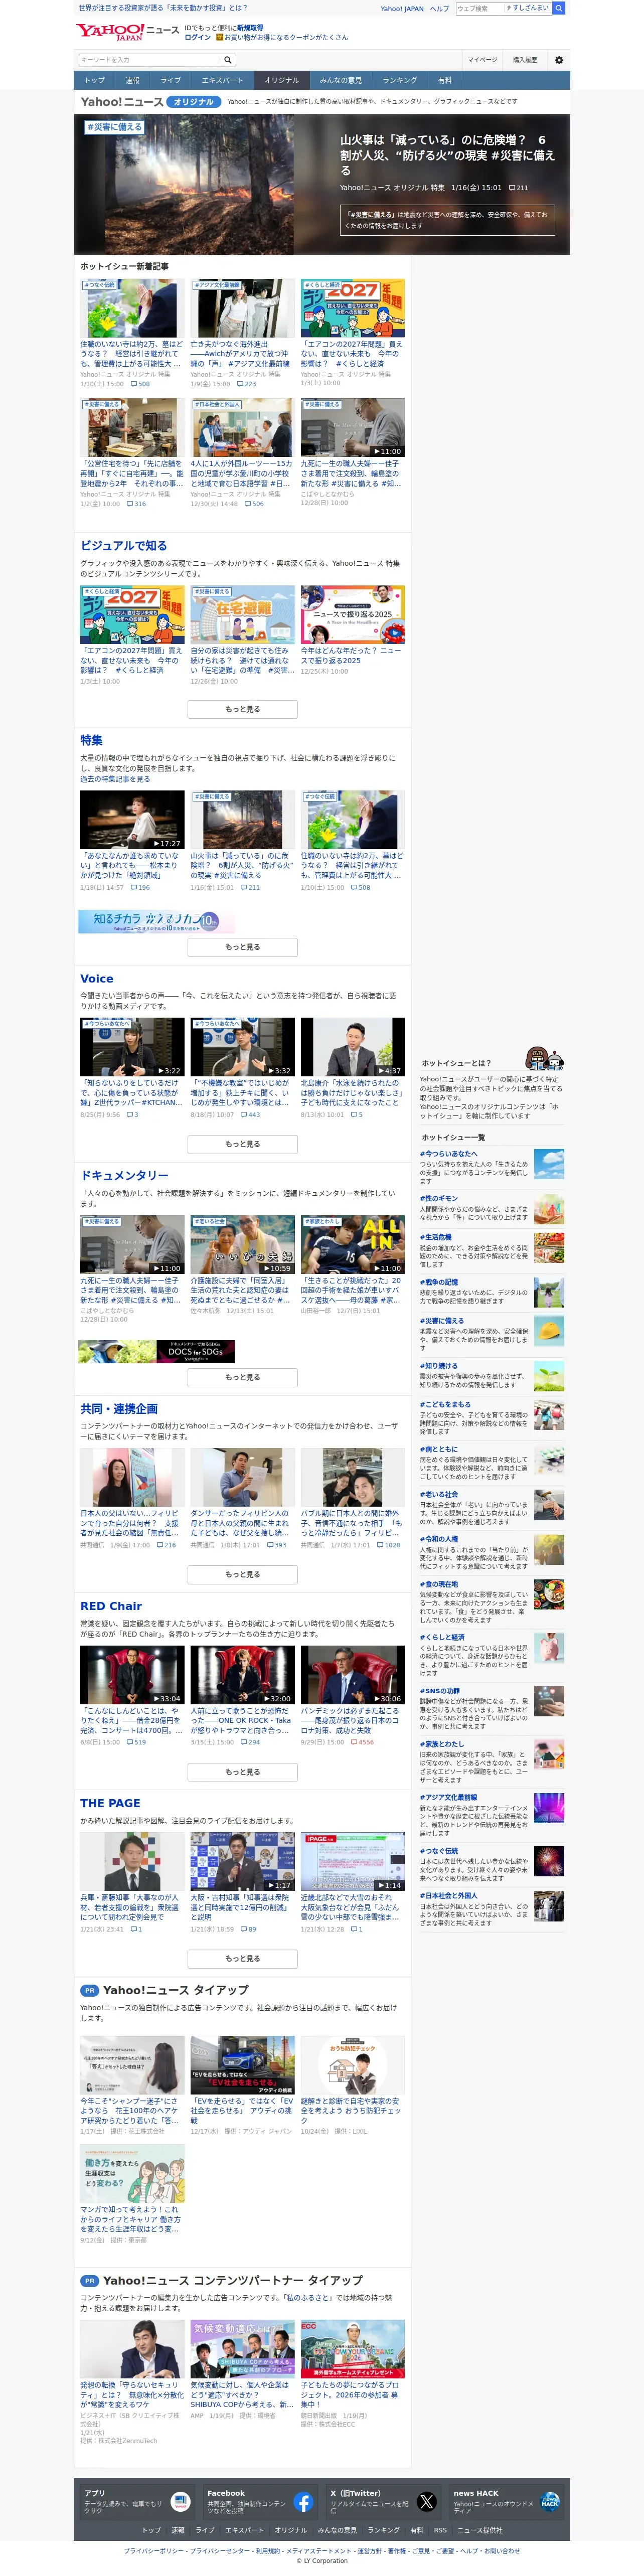Click comment count 211 on hero article

[518, 188]
